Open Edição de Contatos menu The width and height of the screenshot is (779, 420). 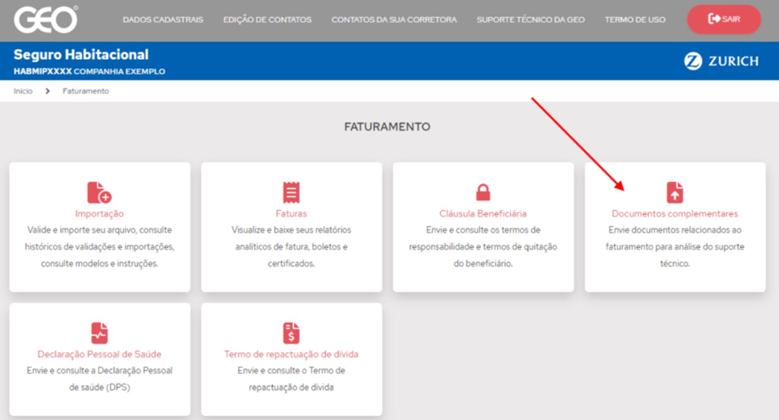click(x=267, y=20)
